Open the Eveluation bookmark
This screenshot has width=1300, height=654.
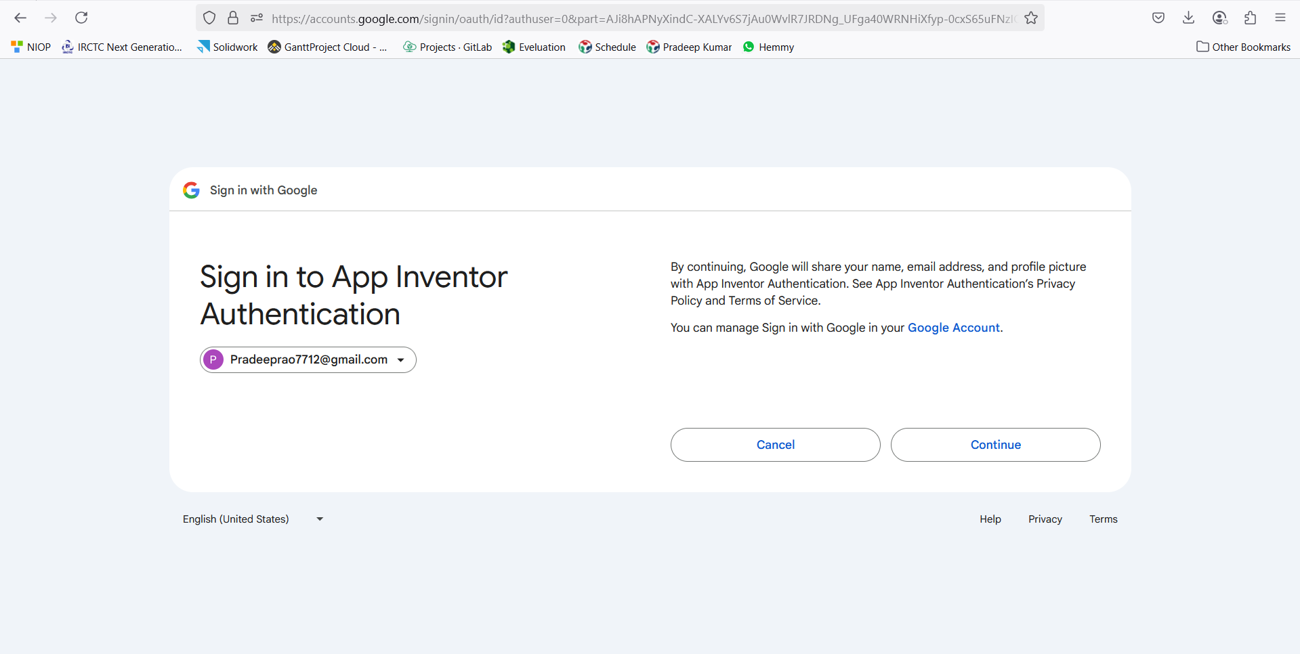(534, 47)
